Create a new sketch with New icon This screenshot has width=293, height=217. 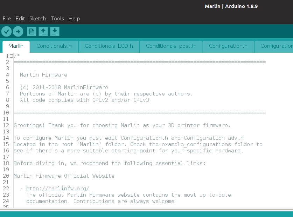tap(32, 32)
